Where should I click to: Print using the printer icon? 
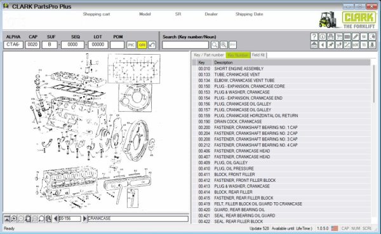tap(330, 36)
